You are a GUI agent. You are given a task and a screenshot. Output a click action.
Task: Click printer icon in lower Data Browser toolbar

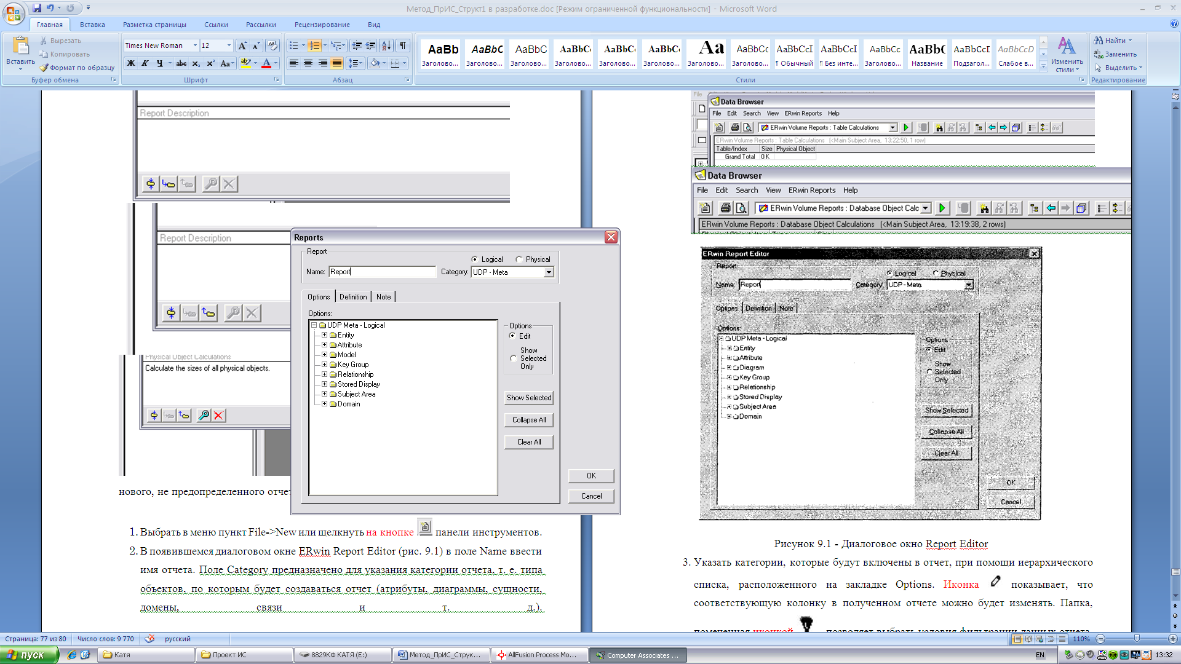[x=725, y=208]
